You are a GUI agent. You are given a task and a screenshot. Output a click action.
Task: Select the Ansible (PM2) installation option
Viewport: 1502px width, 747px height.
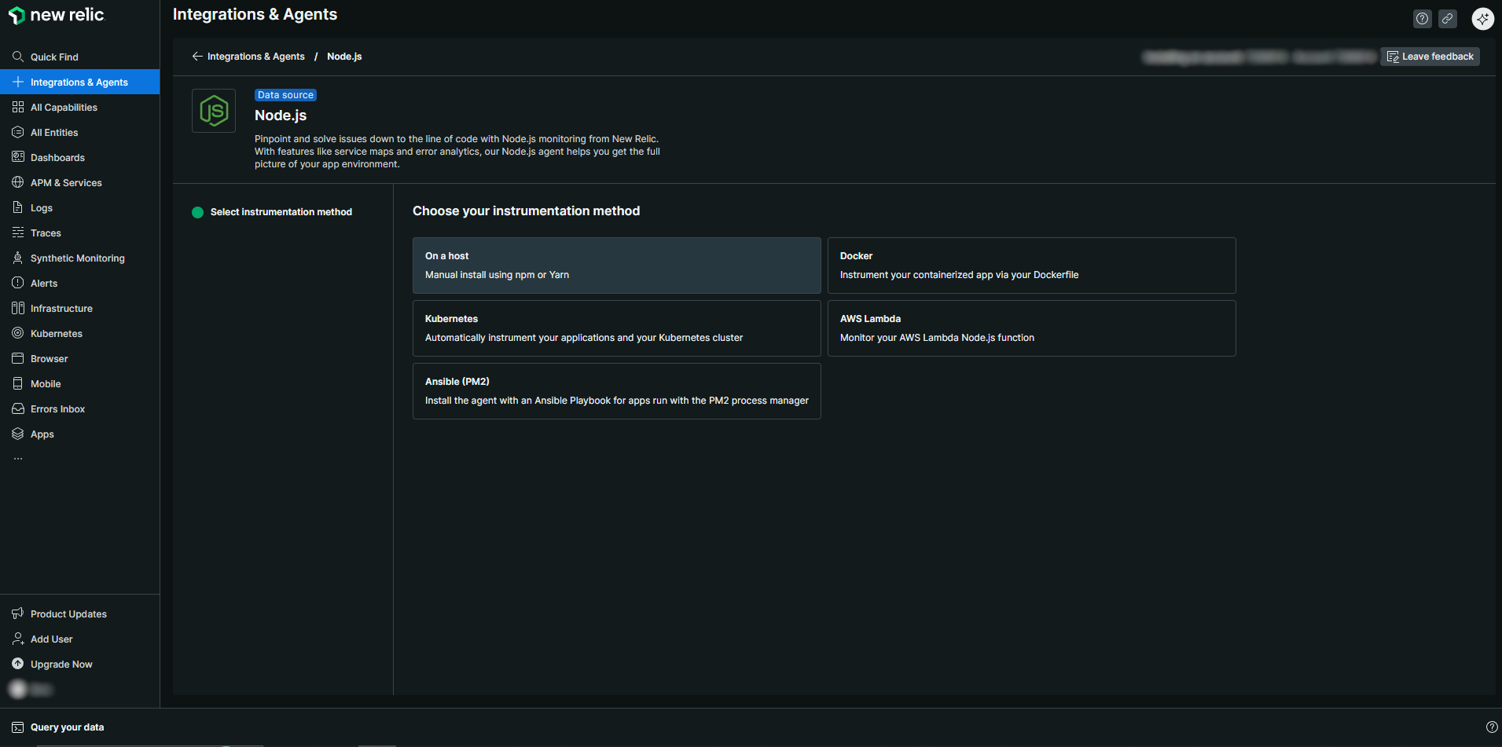coord(616,391)
